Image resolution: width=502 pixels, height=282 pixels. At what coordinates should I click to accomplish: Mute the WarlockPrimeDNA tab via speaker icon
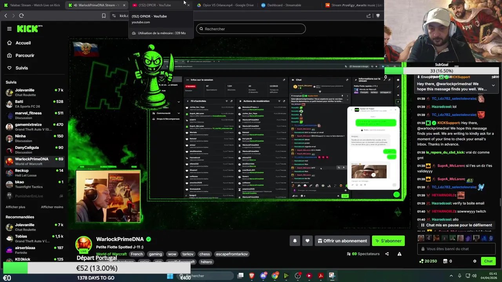pos(75,5)
